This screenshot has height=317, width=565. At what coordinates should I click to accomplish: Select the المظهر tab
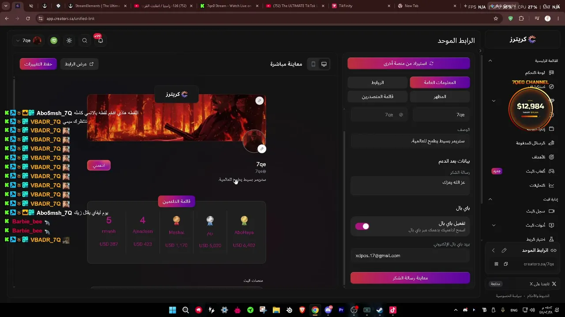(x=440, y=96)
